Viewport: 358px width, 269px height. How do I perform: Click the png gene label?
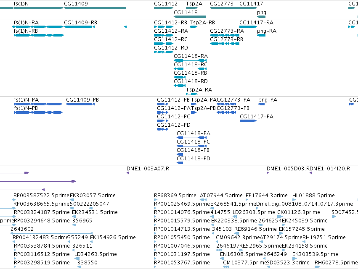[262, 13]
